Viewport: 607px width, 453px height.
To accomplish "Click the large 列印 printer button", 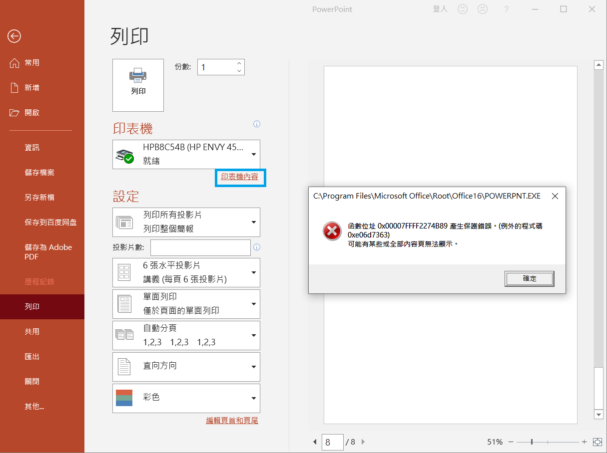I will (138, 85).
